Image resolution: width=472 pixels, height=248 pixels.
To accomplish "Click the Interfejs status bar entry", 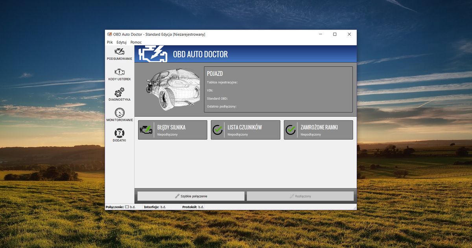I will [155, 207].
